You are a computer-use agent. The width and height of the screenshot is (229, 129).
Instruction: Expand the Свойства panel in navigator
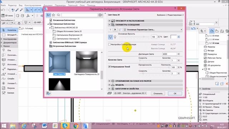click(200, 89)
